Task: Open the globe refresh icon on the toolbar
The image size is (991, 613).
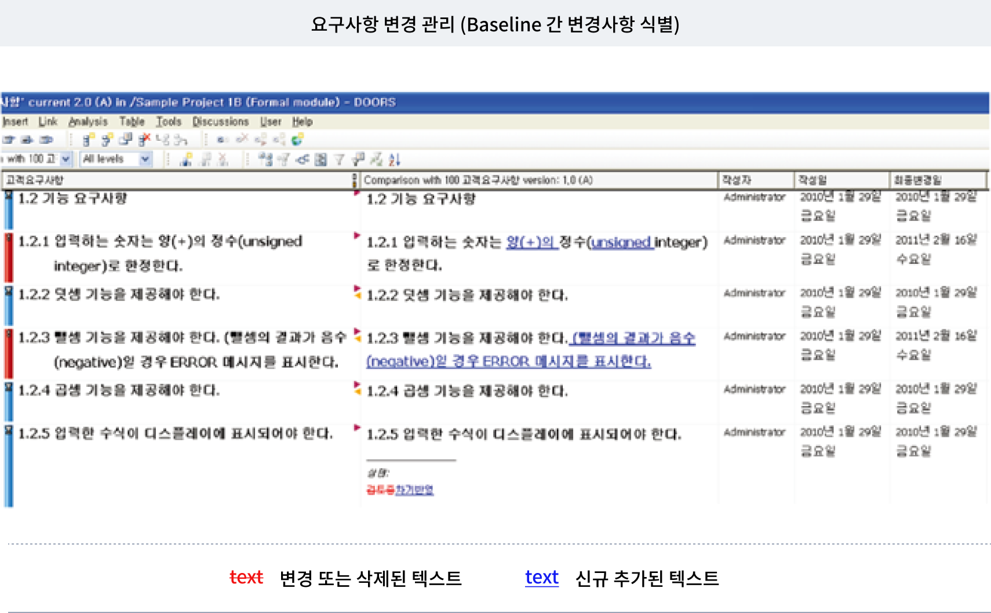Action: pyautogui.click(x=296, y=139)
